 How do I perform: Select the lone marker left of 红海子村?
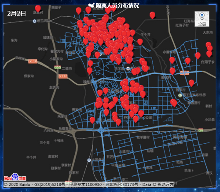[x=152, y=15]
